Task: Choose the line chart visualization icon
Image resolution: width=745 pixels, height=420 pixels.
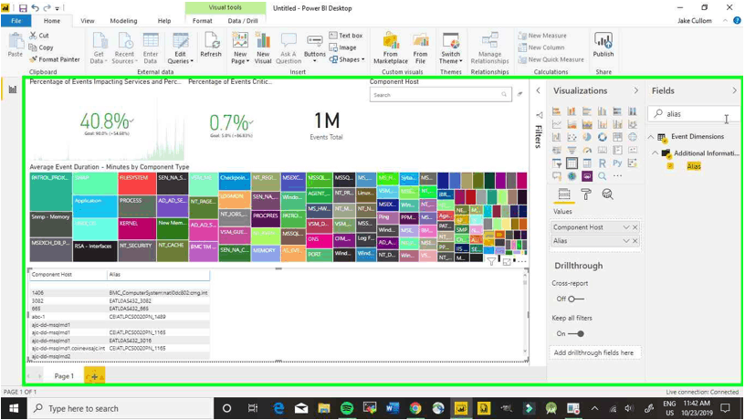Action: 556,124
